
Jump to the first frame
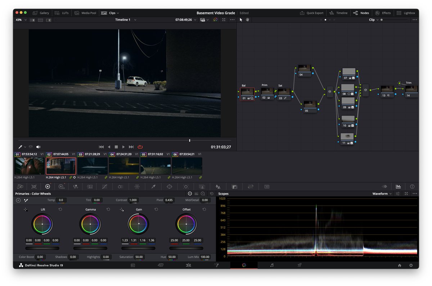pyautogui.click(x=101, y=147)
